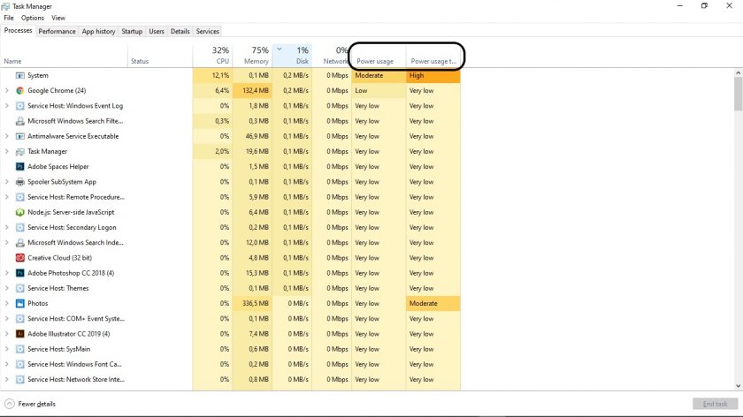Sort by the Memory column header

252,56
